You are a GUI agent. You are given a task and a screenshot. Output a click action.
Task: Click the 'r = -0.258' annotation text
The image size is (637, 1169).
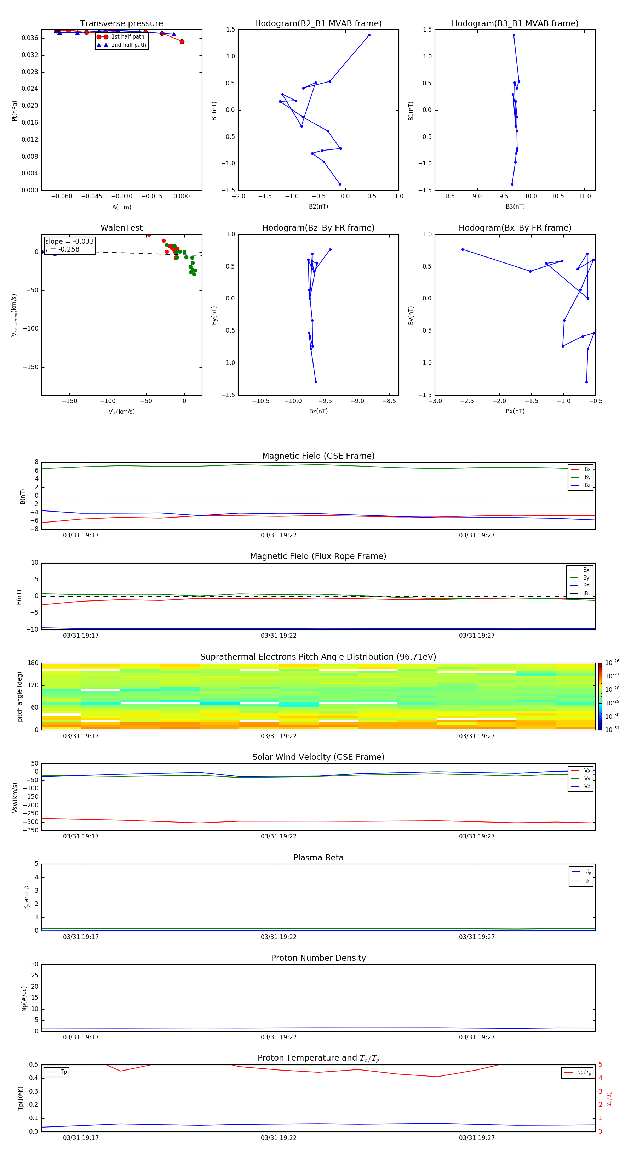click(63, 249)
